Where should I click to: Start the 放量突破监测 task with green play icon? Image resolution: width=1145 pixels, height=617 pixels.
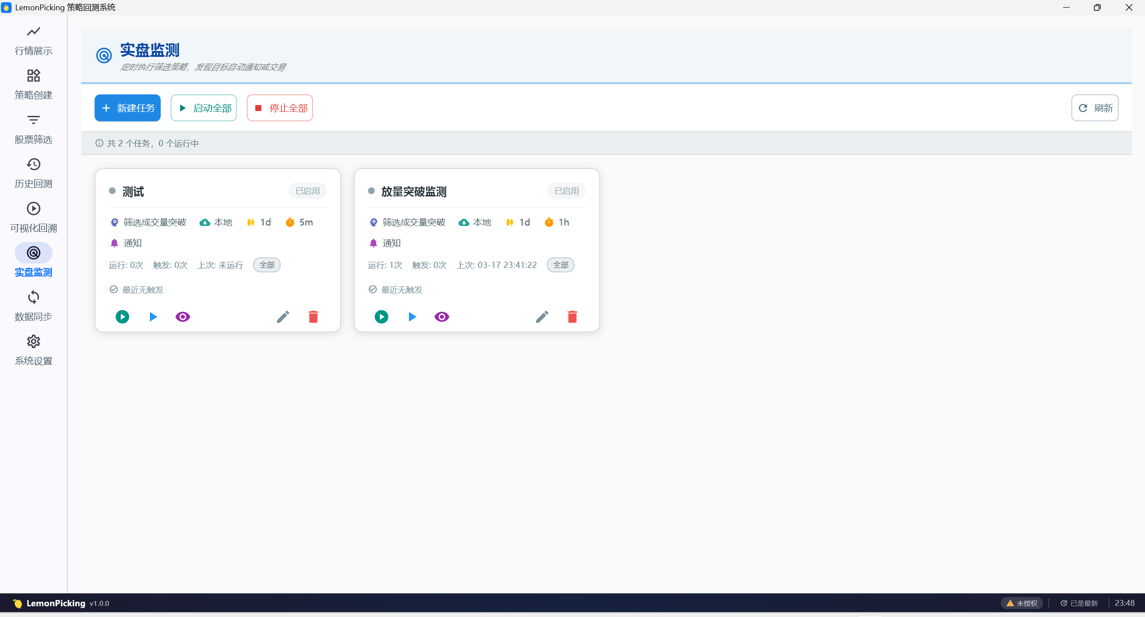381,317
